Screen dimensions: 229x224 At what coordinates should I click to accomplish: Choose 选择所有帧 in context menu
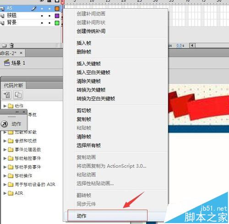point(89,145)
